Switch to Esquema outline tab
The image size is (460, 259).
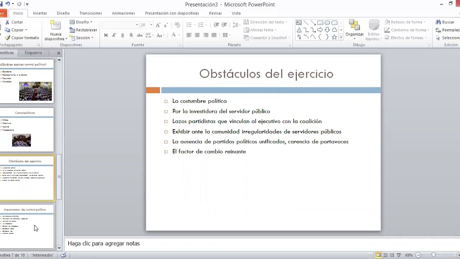[33, 53]
